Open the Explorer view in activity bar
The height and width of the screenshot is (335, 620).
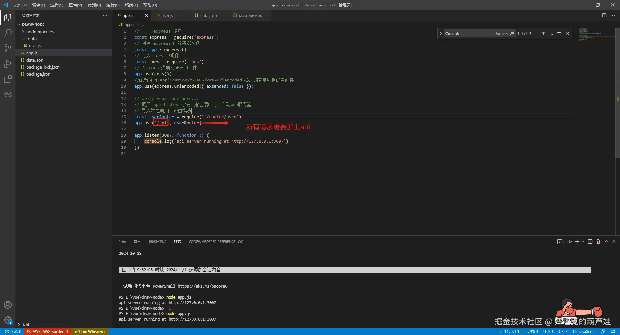coord(8,17)
